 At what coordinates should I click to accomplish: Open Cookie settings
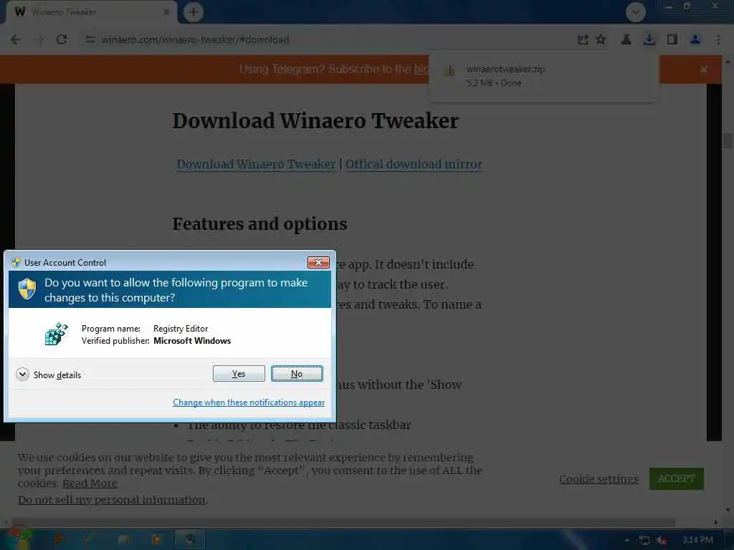click(599, 479)
